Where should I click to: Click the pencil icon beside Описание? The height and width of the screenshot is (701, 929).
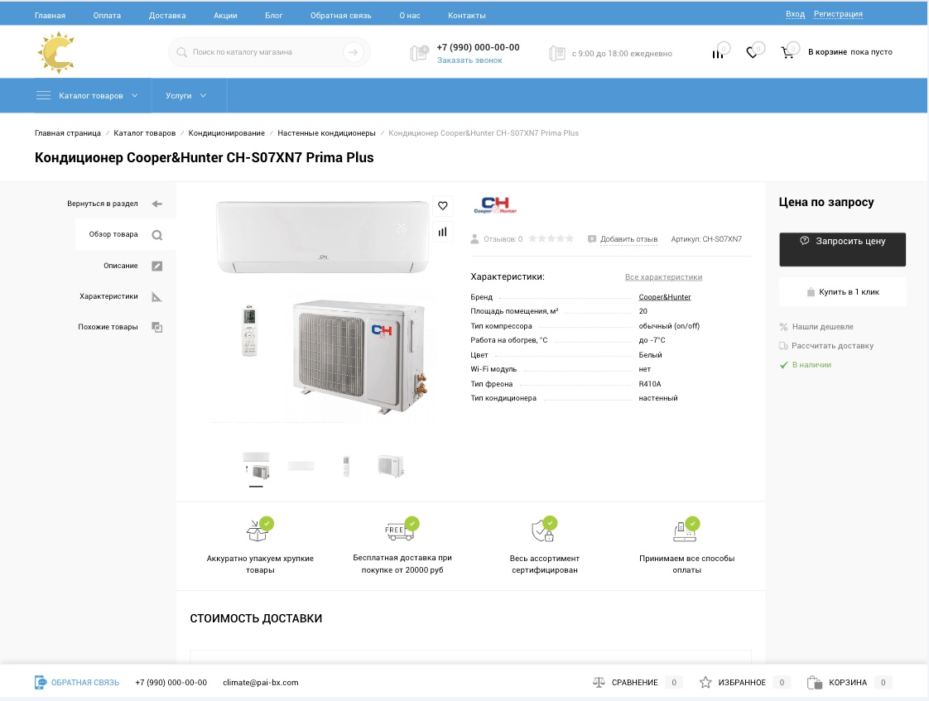click(x=157, y=266)
